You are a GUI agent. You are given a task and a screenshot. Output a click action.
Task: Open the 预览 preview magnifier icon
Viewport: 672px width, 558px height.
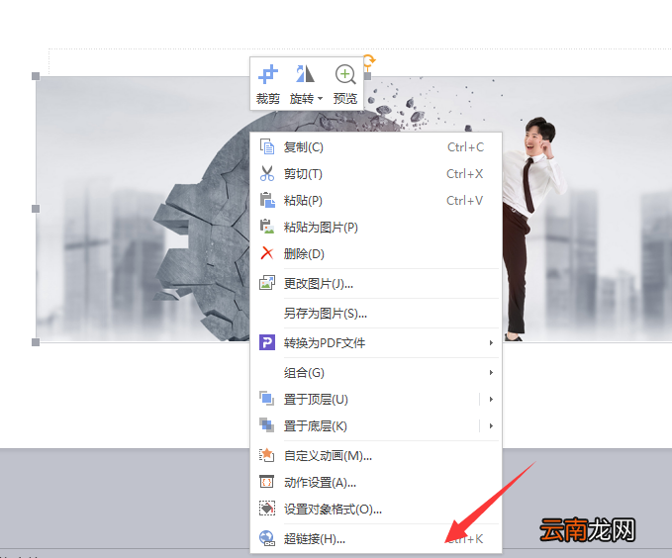(345, 74)
